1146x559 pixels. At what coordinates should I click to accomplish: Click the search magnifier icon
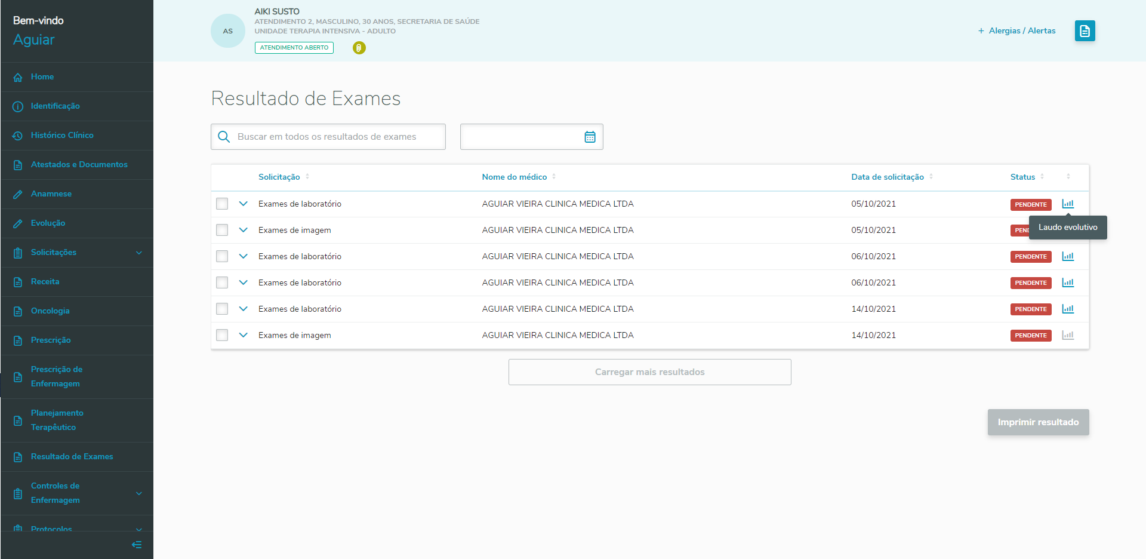[x=224, y=137]
